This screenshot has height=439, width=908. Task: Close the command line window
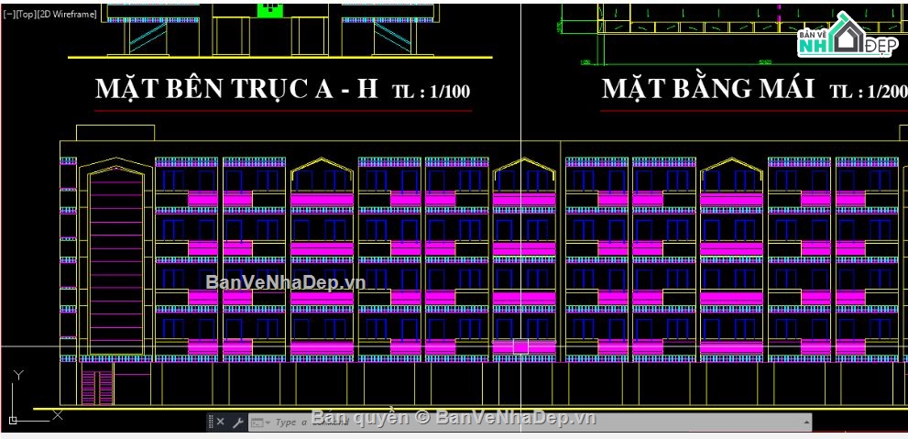220,422
